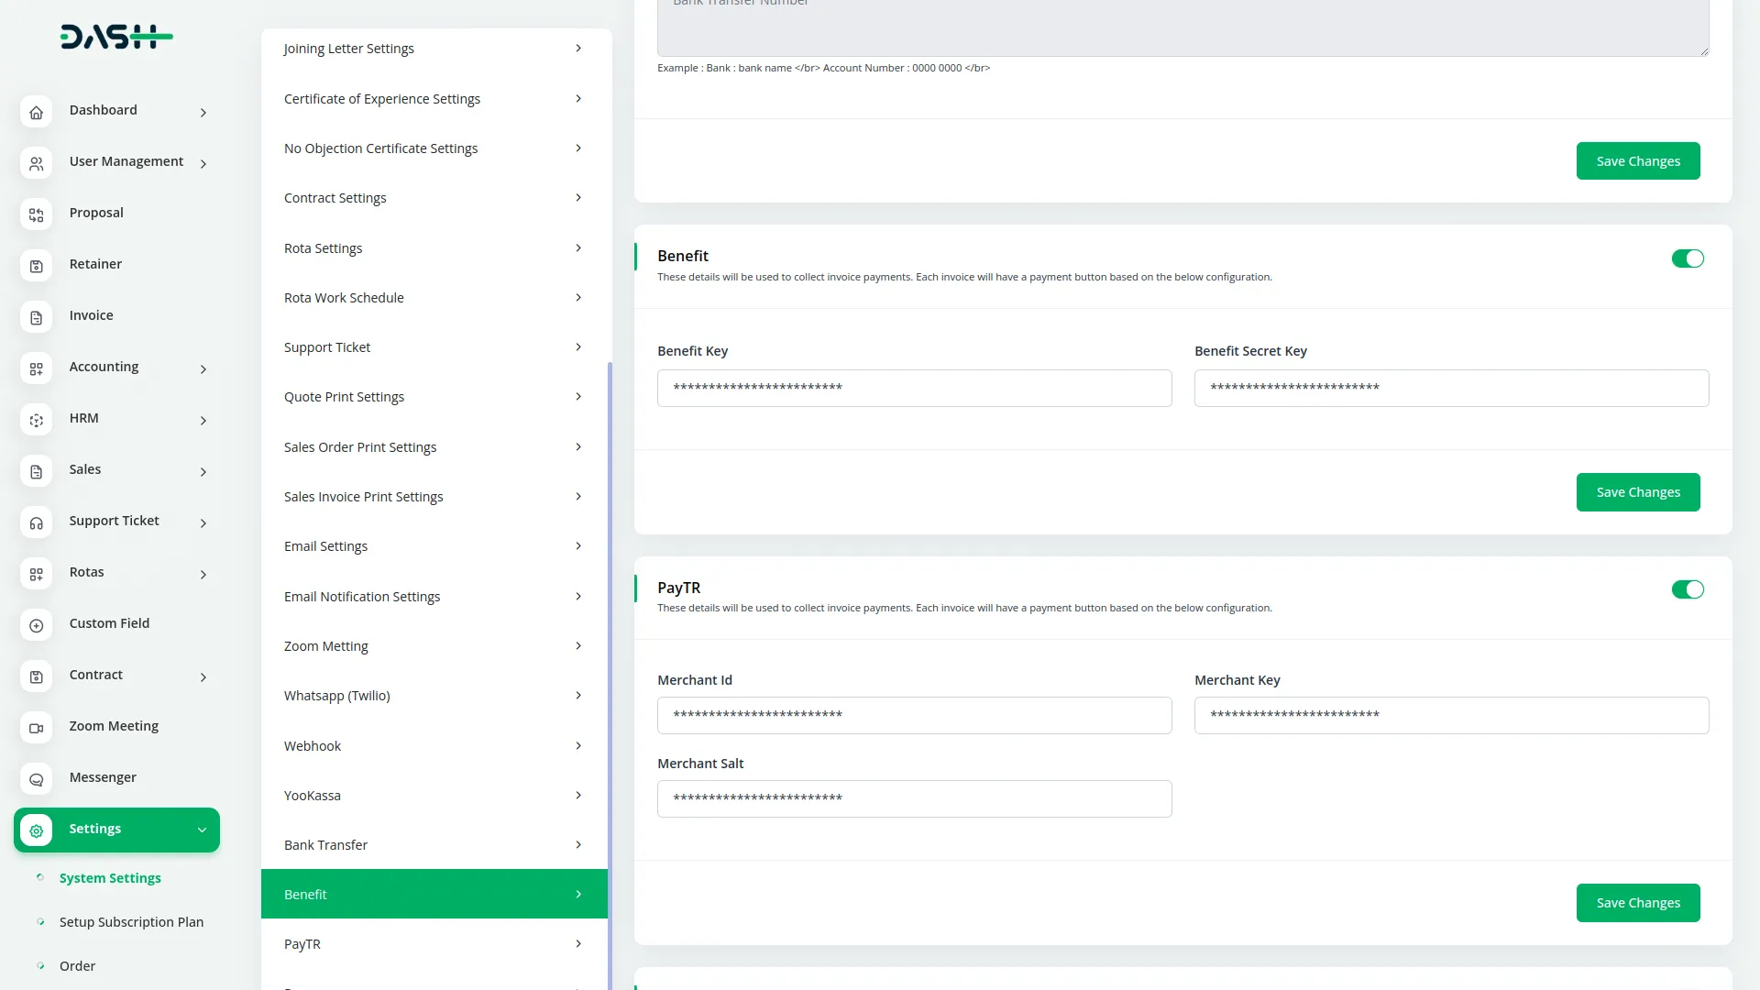Expand the User Management submenu arrow
This screenshot has height=990, width=1760.
tap(203, 163)
